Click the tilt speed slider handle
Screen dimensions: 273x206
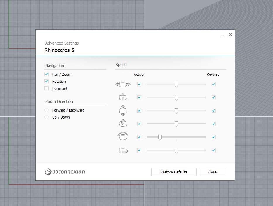coord(176,124)
